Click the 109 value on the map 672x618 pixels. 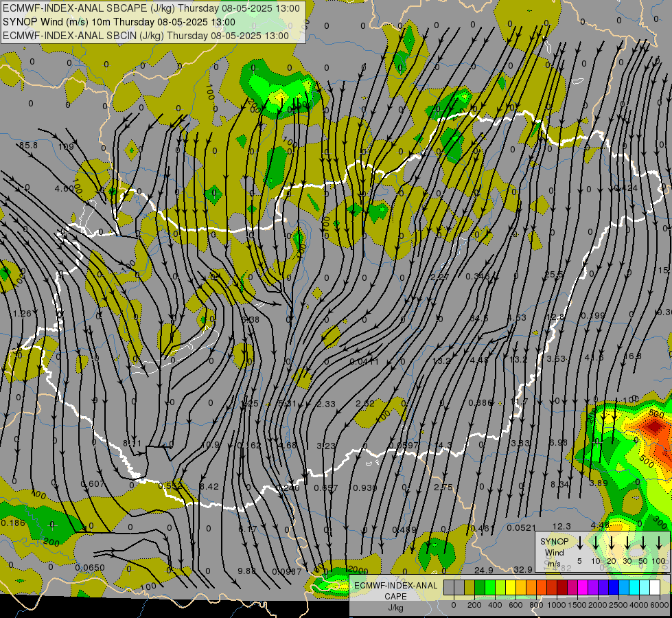(66, 147)
